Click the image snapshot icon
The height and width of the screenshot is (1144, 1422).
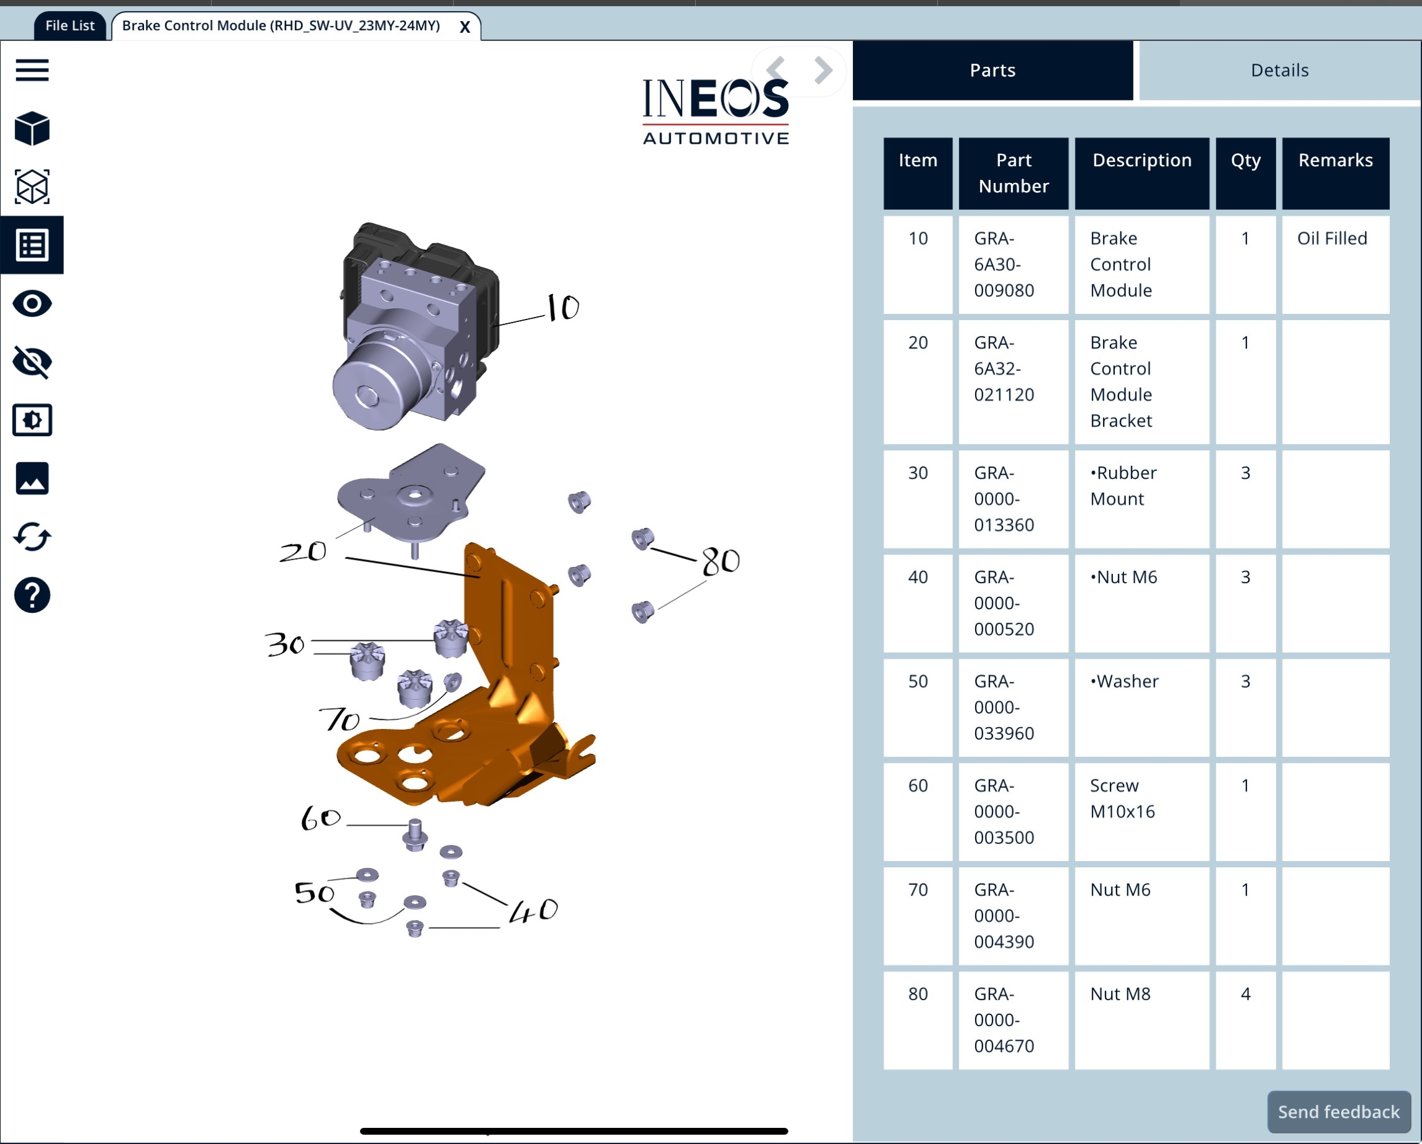click(x=32, y=478)
